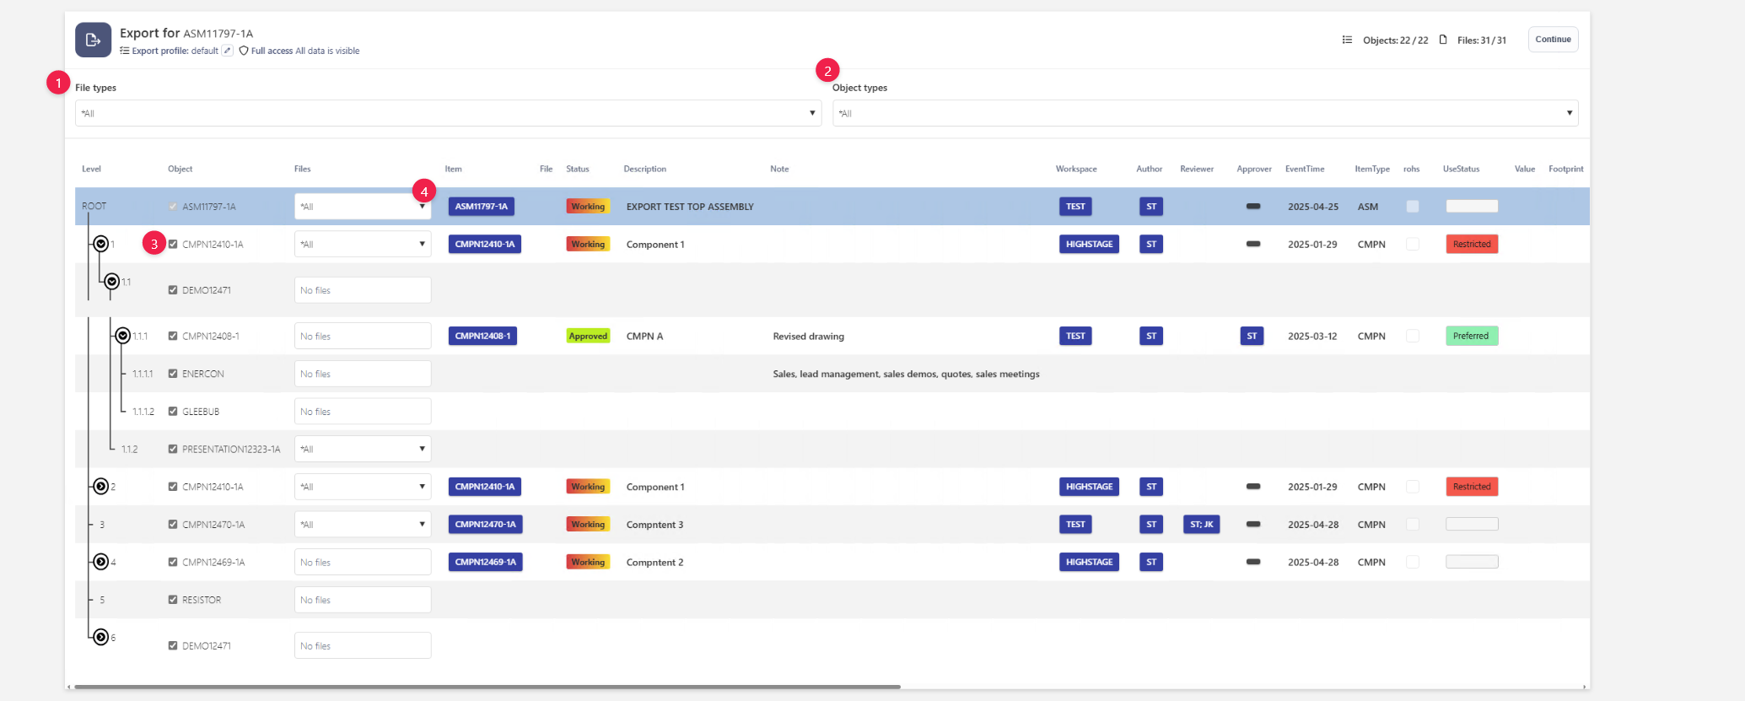Open Files dropdown for PRESENTATION12323-1A
The image size is (1745, 701).
363,449
